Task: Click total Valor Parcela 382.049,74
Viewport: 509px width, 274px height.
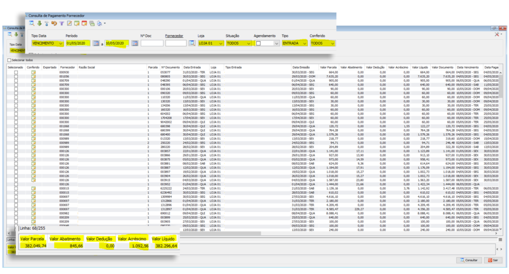Action: click(36, 246)
